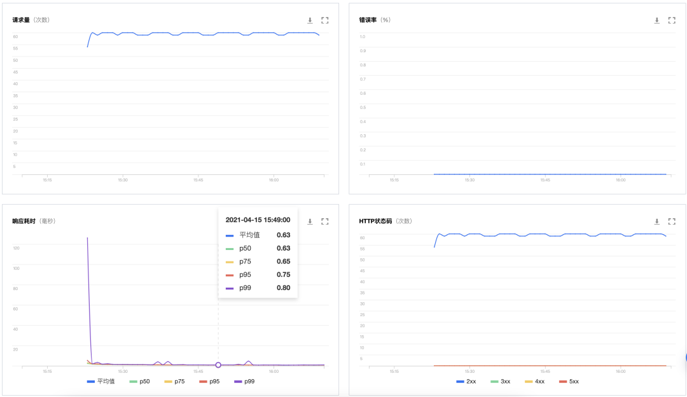Download the HTTP状态码 chart data
The height and width of the screenshot is (397, 687).
click(x=656, y=221)
